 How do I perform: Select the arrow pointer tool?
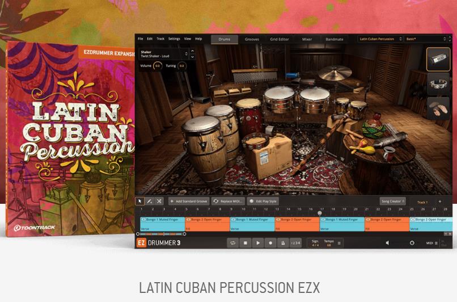(x=140, y=201)
